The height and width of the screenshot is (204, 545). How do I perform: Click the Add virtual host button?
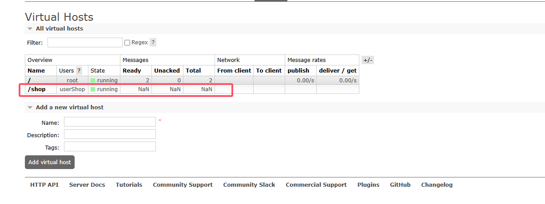(x=50, y=162)
